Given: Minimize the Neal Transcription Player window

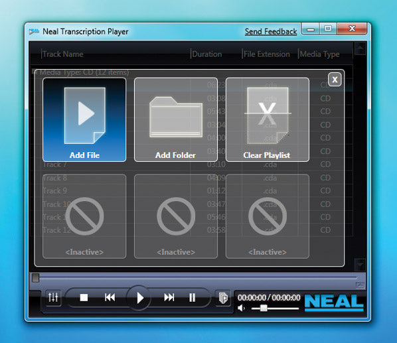Looking at the screenshot, I should tap(311, 29).
